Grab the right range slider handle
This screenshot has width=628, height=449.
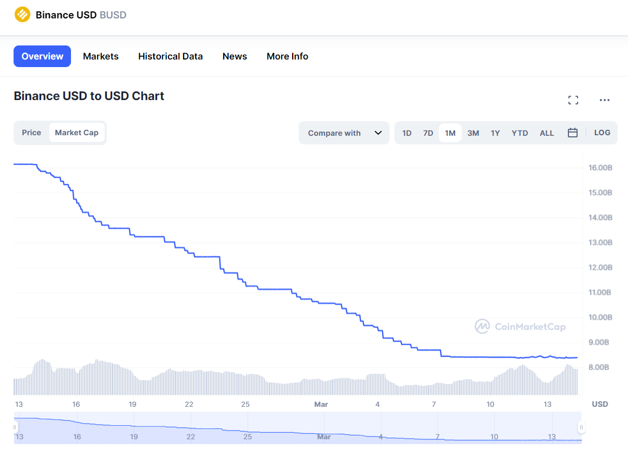point(581,427)
